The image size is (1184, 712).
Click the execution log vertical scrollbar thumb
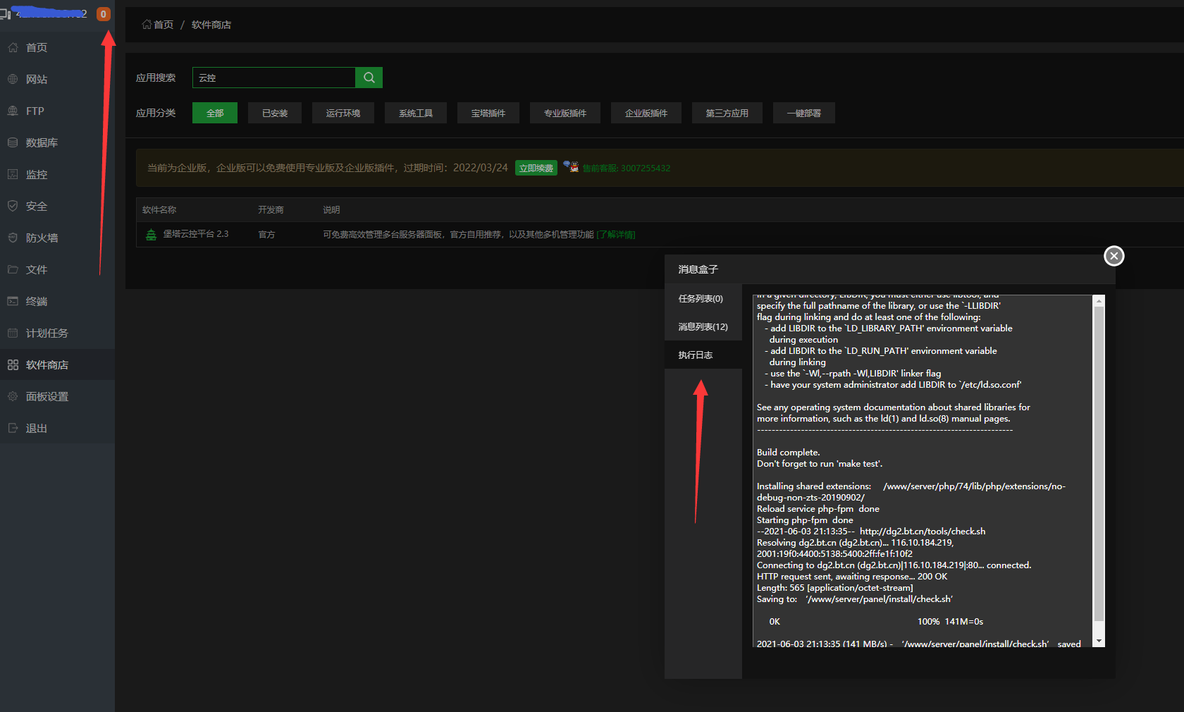point(1099,464)
